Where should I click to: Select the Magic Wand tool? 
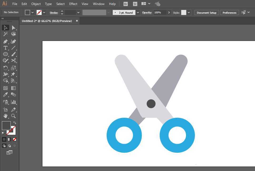(5, 34)
